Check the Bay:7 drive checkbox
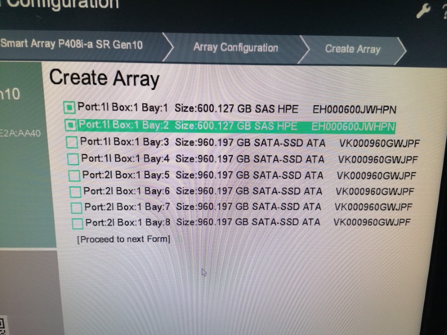This screenshot has height=335, width=447. 76,208
